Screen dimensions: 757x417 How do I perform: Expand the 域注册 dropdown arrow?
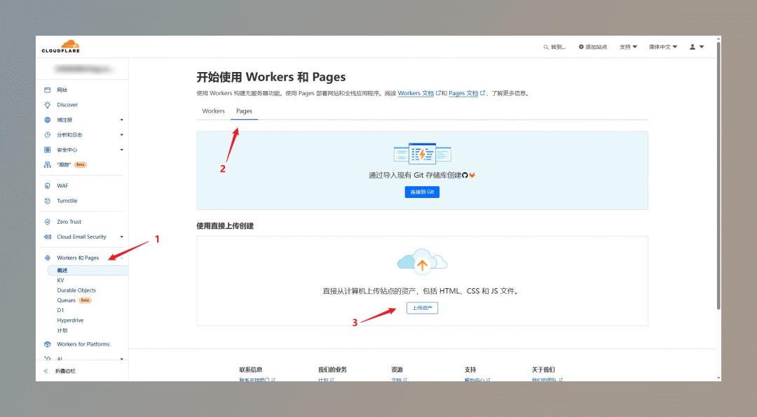click(122, 120)
